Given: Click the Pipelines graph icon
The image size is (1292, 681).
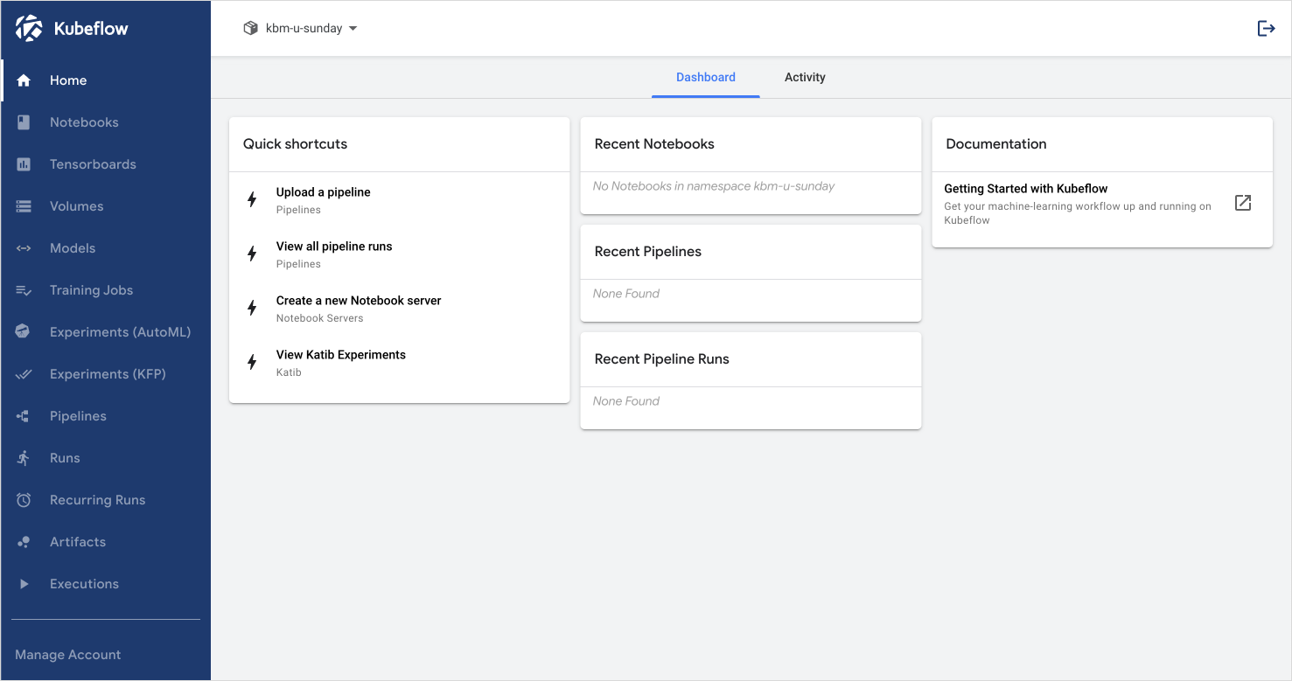Looking at the screenshot, I should pos(24,416).
